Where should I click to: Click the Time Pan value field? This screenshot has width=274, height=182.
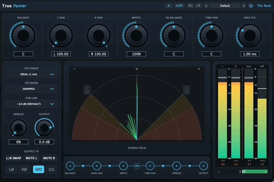coord(212,54)
